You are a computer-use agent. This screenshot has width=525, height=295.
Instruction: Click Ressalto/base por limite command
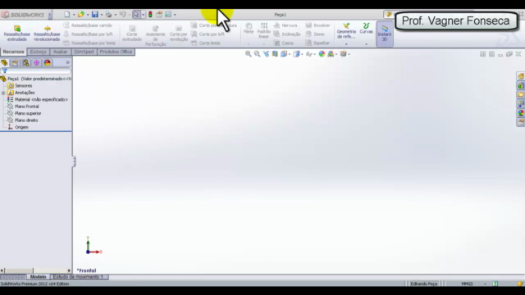point(89,43)
